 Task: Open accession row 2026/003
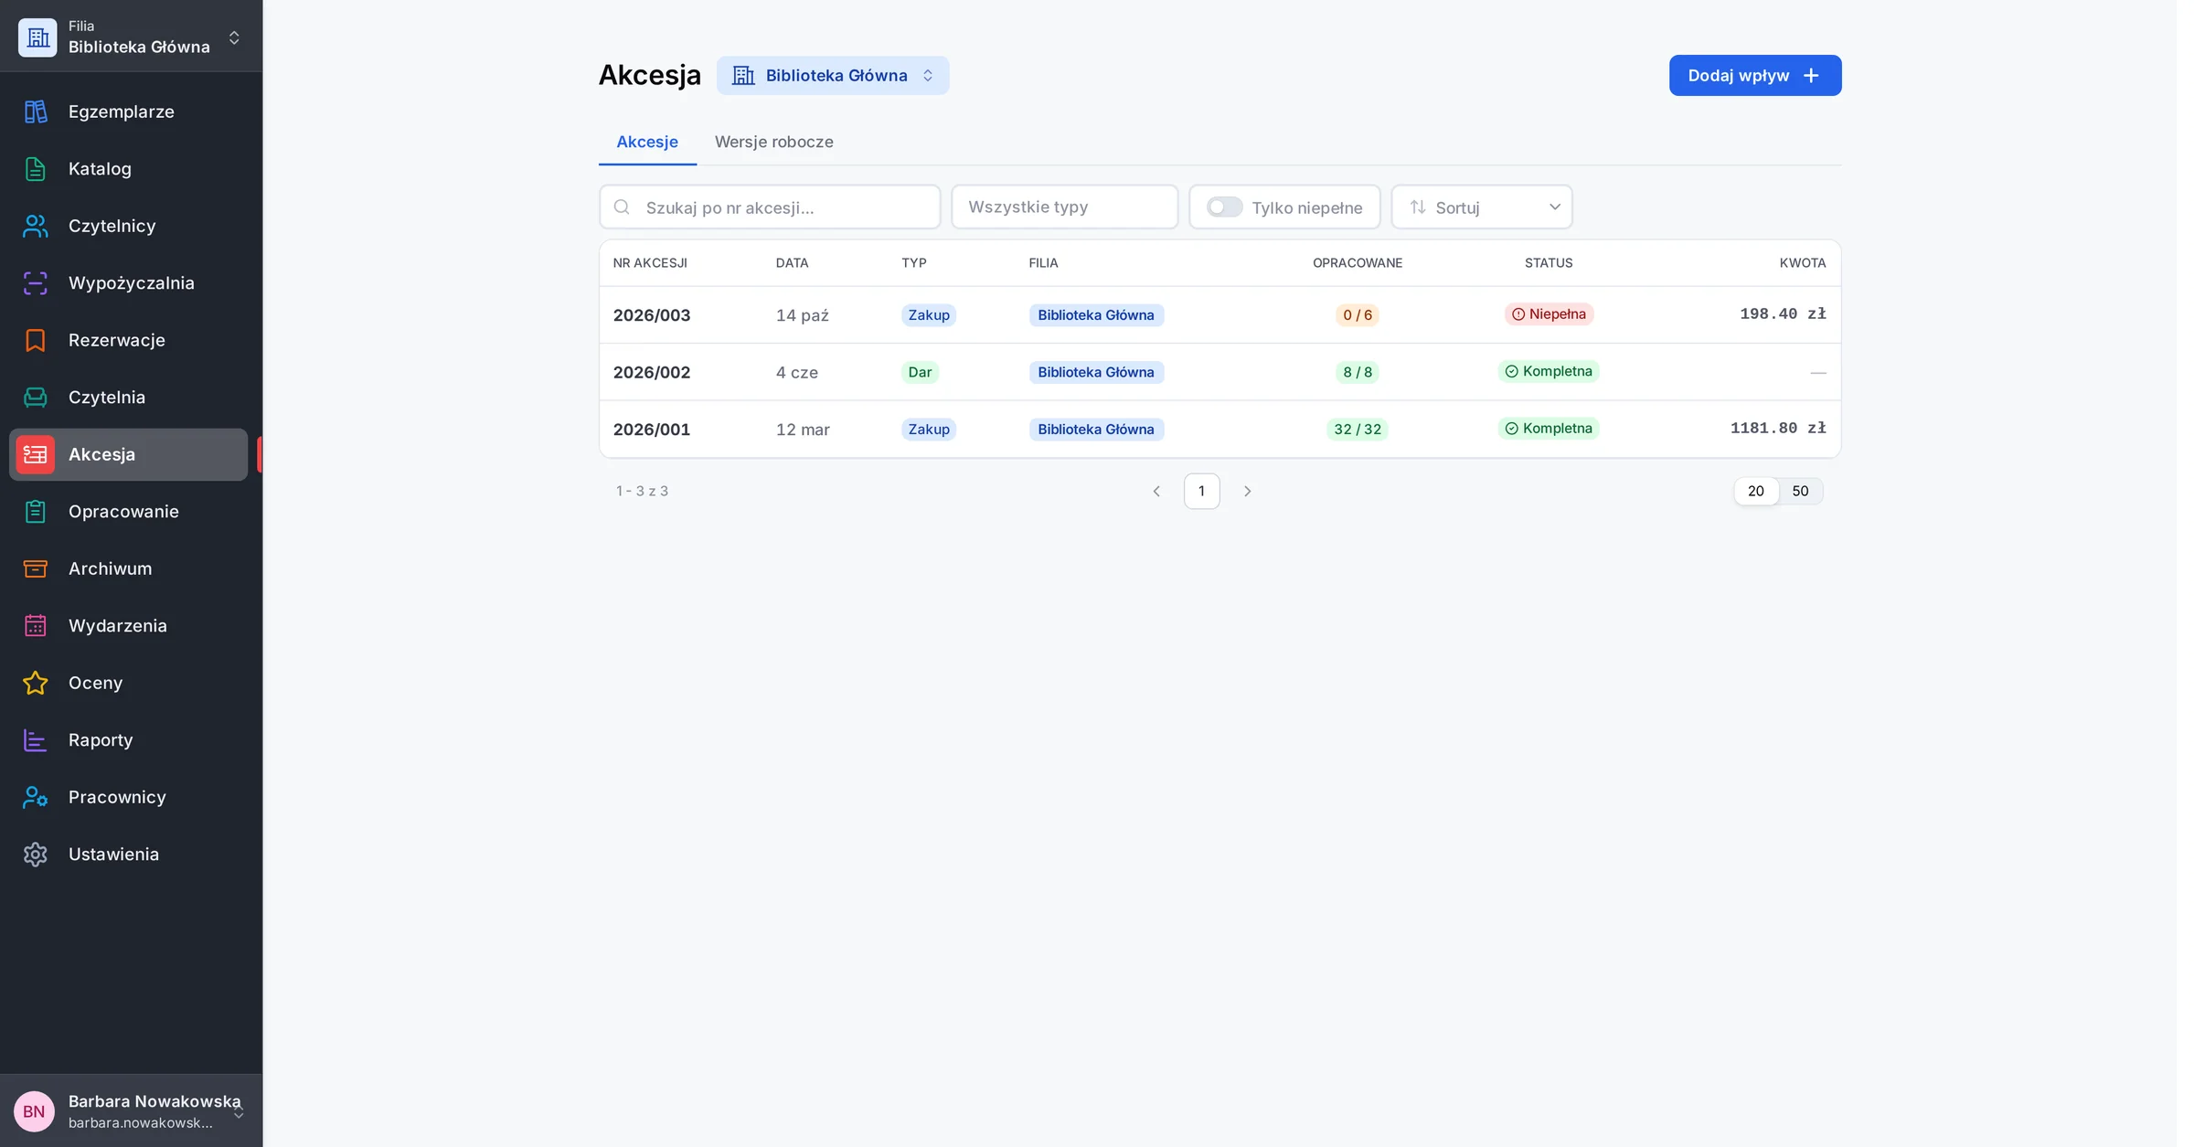1219,315
